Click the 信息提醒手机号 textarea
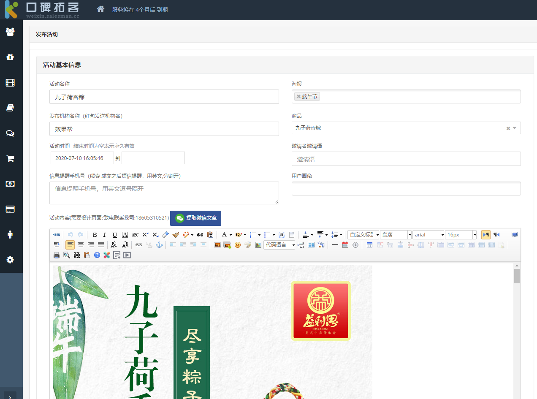 [x=164, y=193]
